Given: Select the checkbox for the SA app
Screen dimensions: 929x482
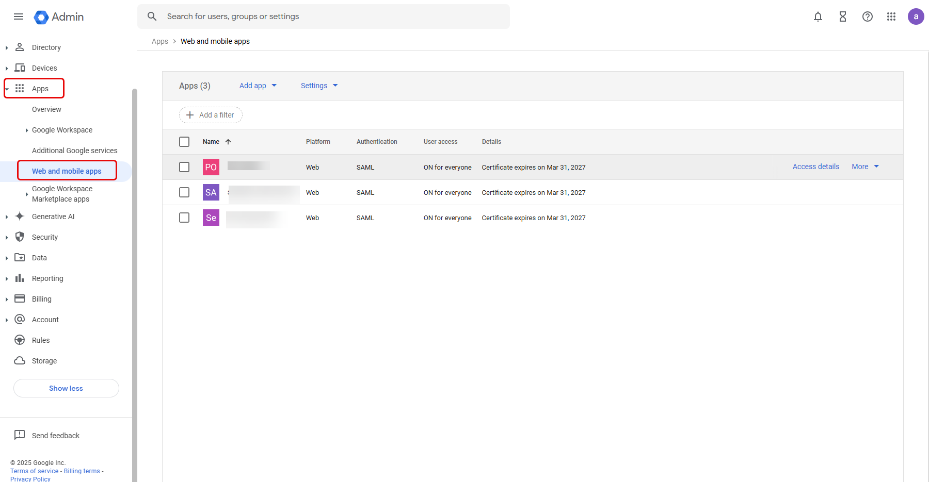Looking at the screenshot, I should pos(184,192).
